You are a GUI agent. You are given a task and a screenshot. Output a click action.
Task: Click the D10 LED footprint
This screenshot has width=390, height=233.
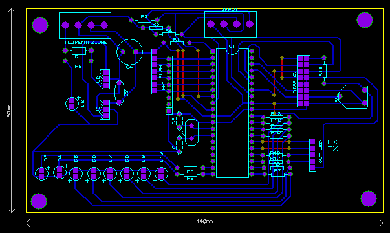point(161,173)
